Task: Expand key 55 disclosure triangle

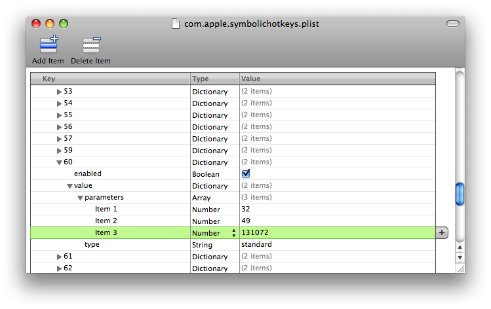Action: click(59, 115)
